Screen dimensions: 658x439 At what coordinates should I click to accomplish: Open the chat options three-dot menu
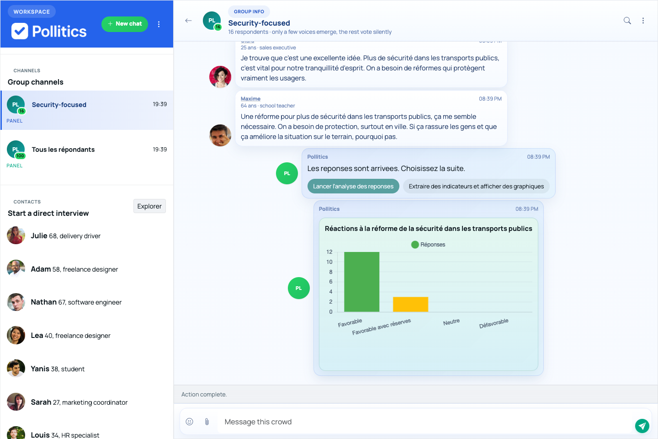(x=643, y=21)
